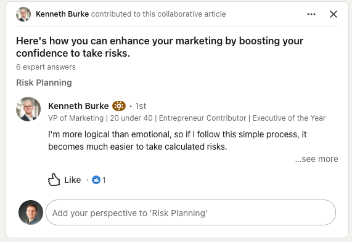Open the three-dot options menu
Image resolution: width=352 pixels, height=242 pixels.
[x=311, y=14]
